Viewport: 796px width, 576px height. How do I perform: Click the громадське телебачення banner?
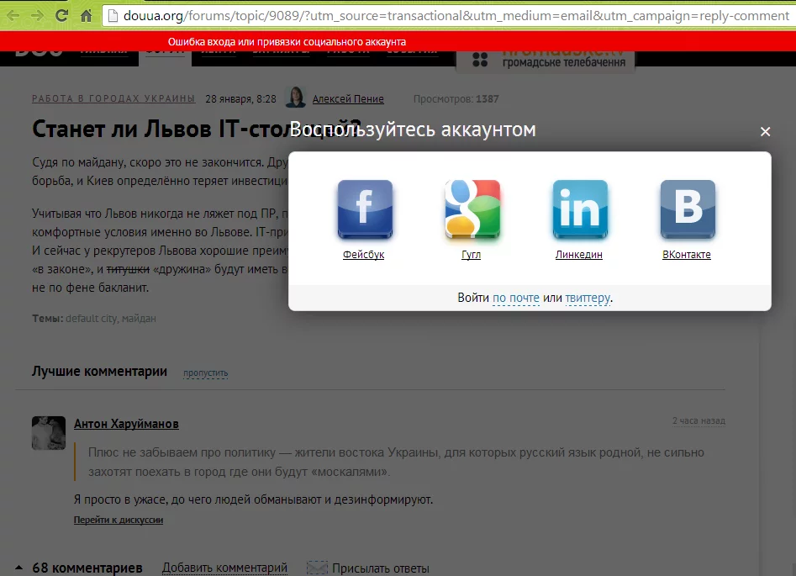click(x=546, y=61)
